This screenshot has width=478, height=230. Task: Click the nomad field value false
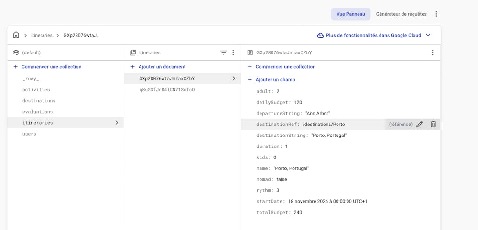[x=282, y=179]
